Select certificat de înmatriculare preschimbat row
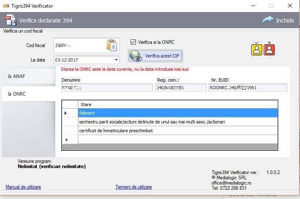 [178, 131]
